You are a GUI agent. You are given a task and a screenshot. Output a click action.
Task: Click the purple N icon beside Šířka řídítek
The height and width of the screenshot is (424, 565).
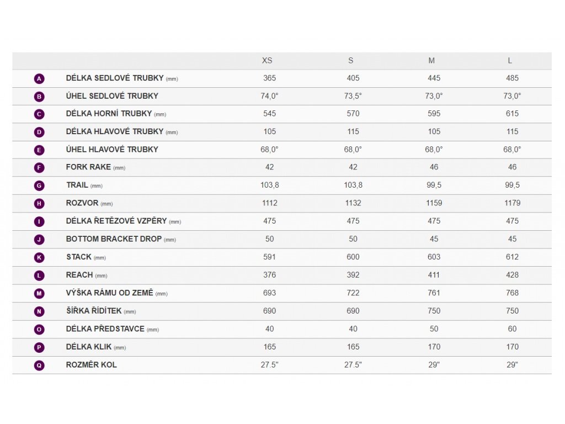tap(39, 311)
